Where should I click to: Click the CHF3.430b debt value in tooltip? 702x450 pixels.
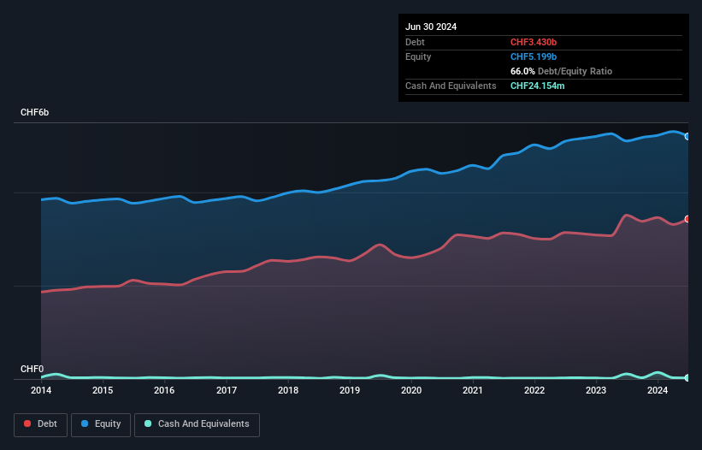coord(534,42)
